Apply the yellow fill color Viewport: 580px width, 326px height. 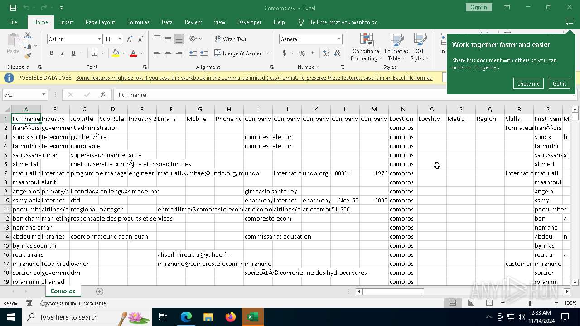116,53
